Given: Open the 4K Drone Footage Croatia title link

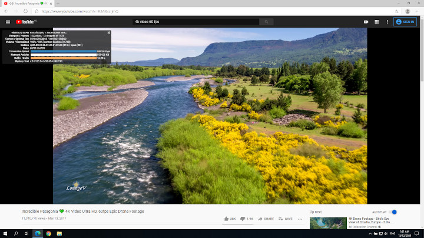Looking at the screenshot, I should tap(370, 220).
